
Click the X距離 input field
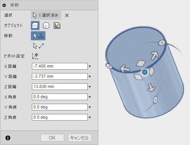60,66
